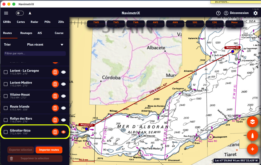
Task: Switch to the AIS tab
Action: 40,33
